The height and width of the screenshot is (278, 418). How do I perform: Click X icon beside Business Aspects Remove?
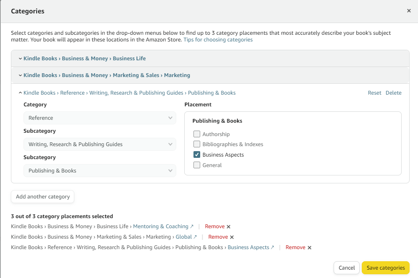(309, 247)
